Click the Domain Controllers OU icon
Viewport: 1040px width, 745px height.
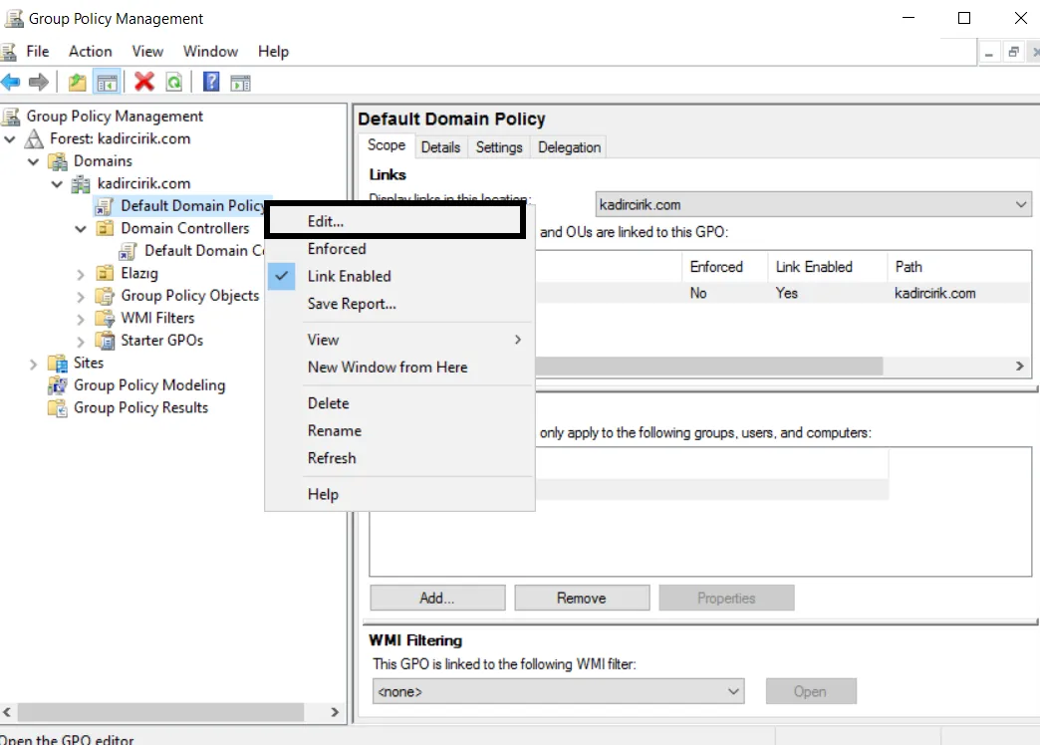tap(105, 229)
